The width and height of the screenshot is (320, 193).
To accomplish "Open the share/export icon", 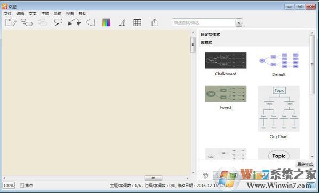I will pos(155,22).
